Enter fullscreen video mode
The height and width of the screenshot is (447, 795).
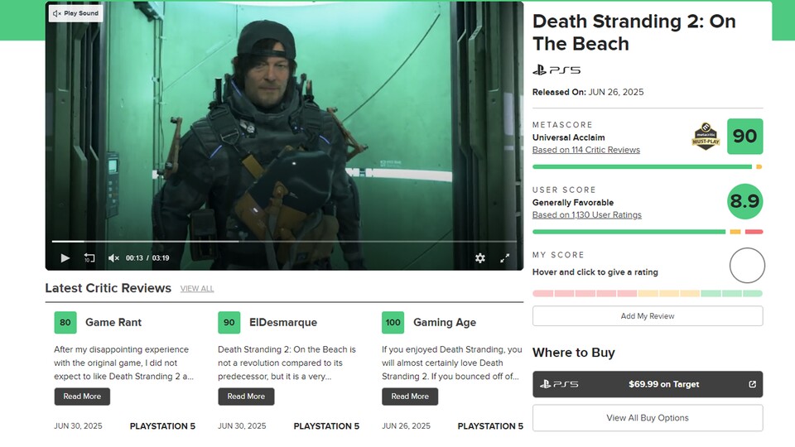click(504, 258)
